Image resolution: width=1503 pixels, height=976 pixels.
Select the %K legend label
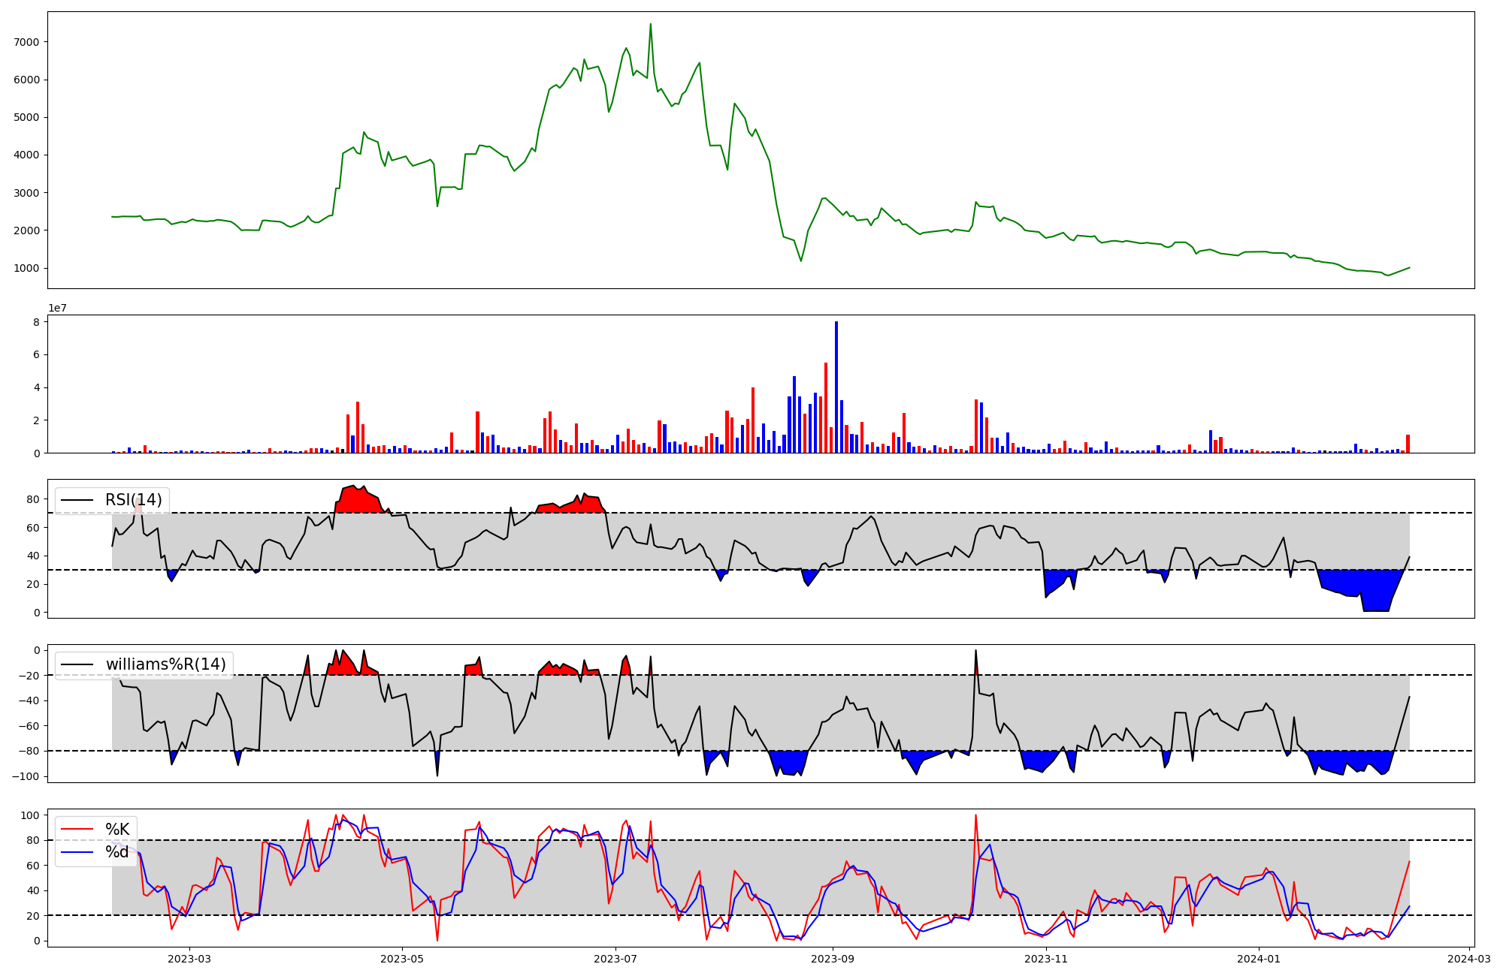coord(116,830)
